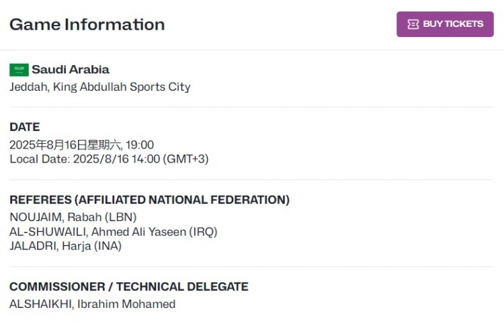Select the Saudi Arabia country name

point(71,69)
